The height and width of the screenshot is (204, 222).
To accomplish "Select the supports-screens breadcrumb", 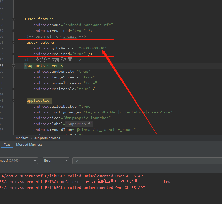I will [47, 138].
